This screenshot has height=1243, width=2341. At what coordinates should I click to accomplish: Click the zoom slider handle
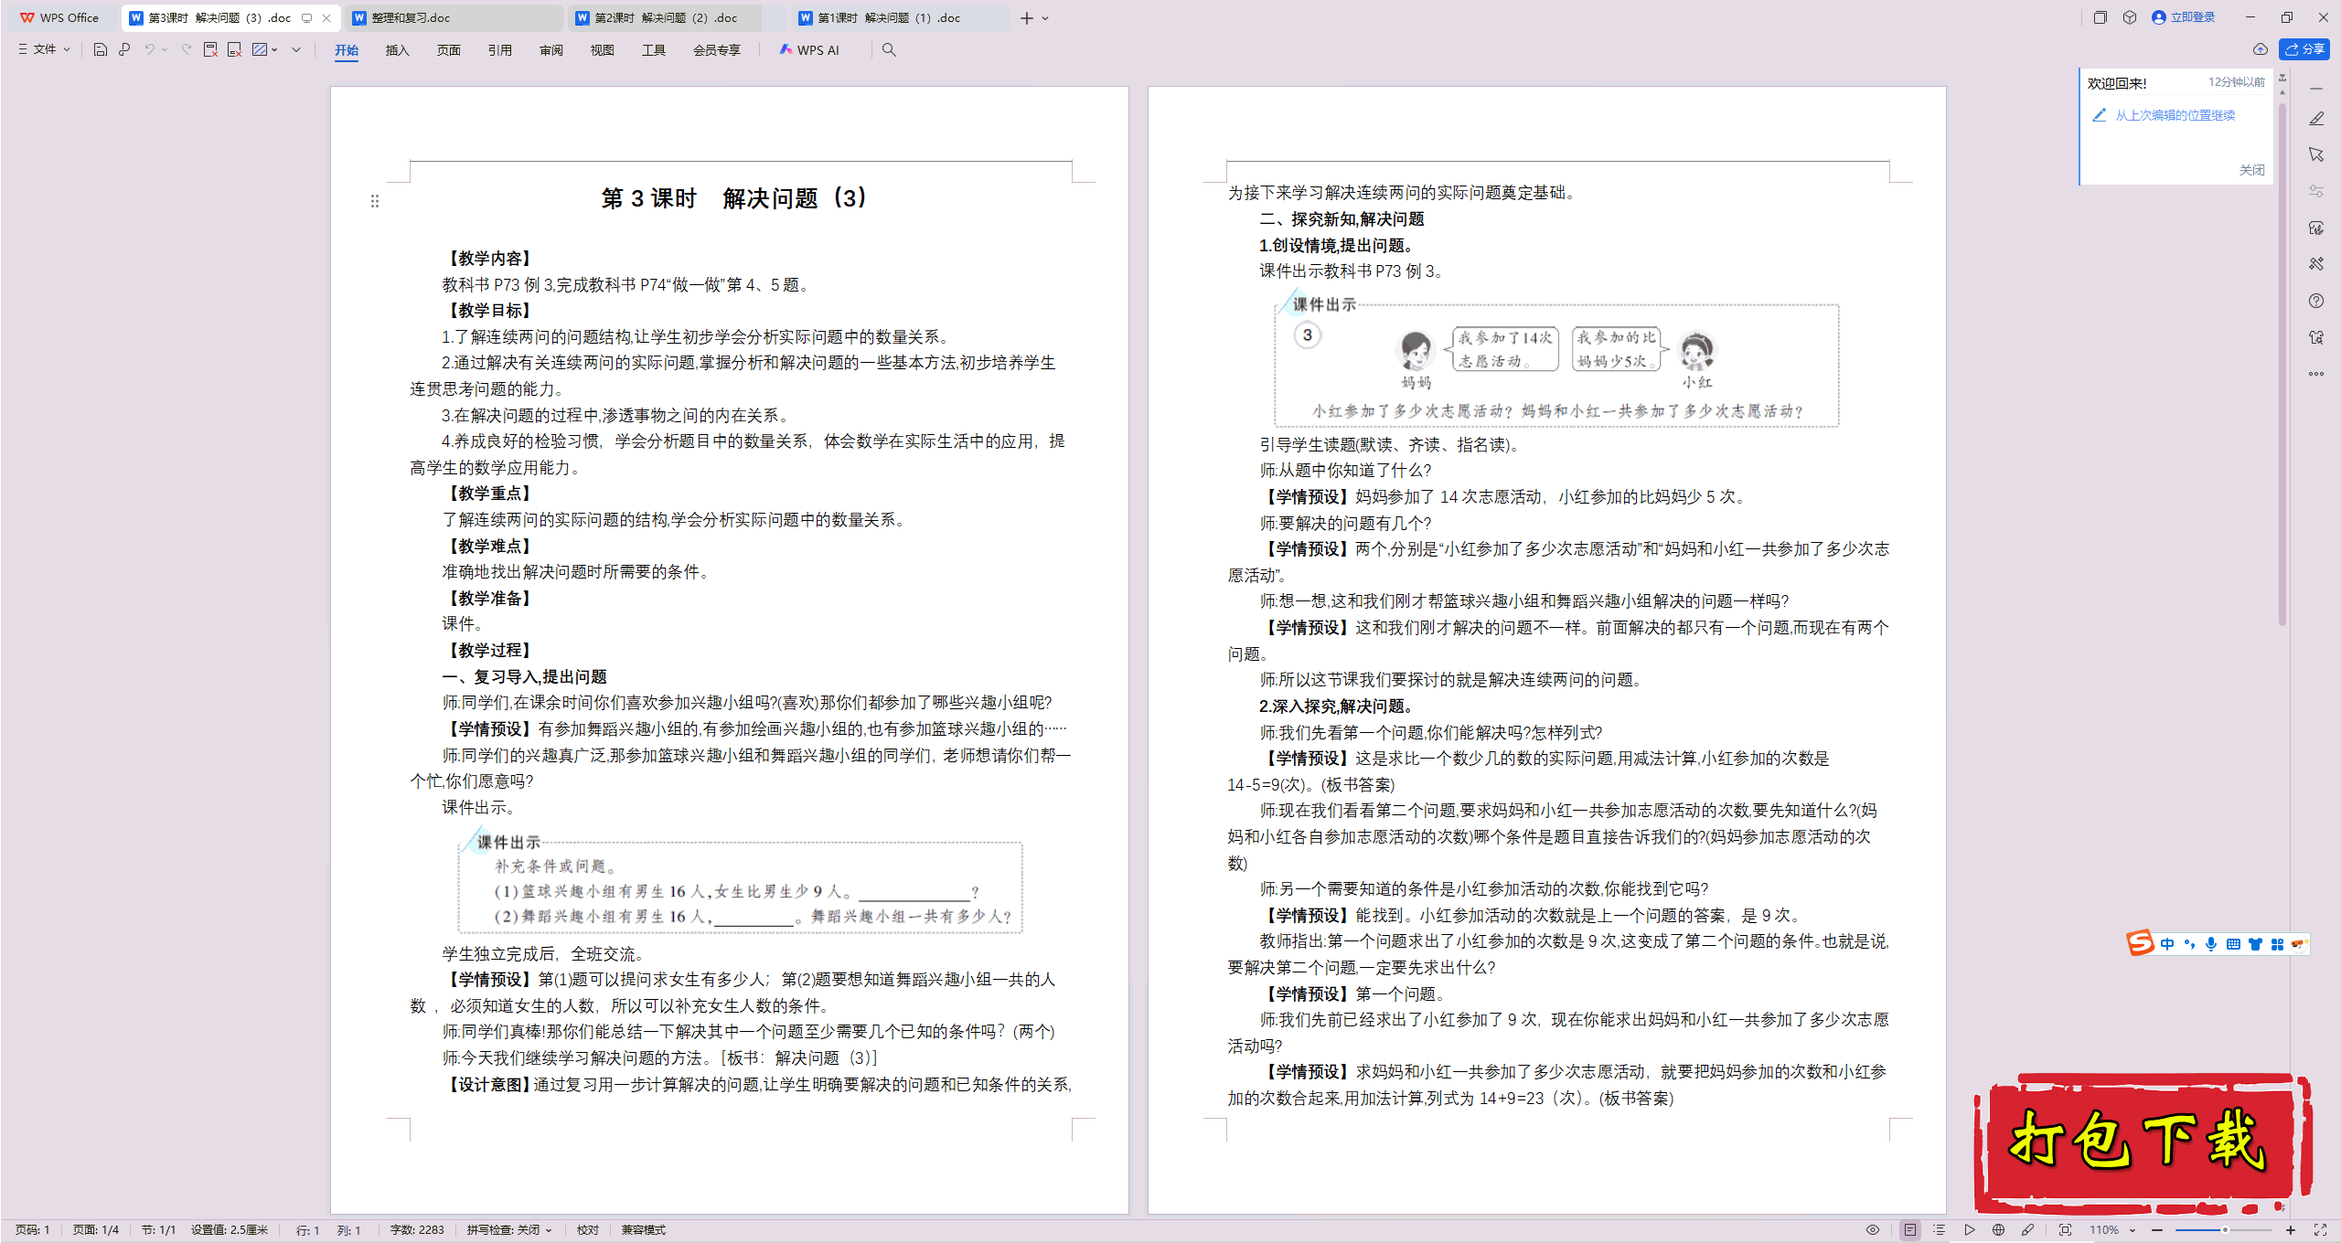point(2225,1230)
